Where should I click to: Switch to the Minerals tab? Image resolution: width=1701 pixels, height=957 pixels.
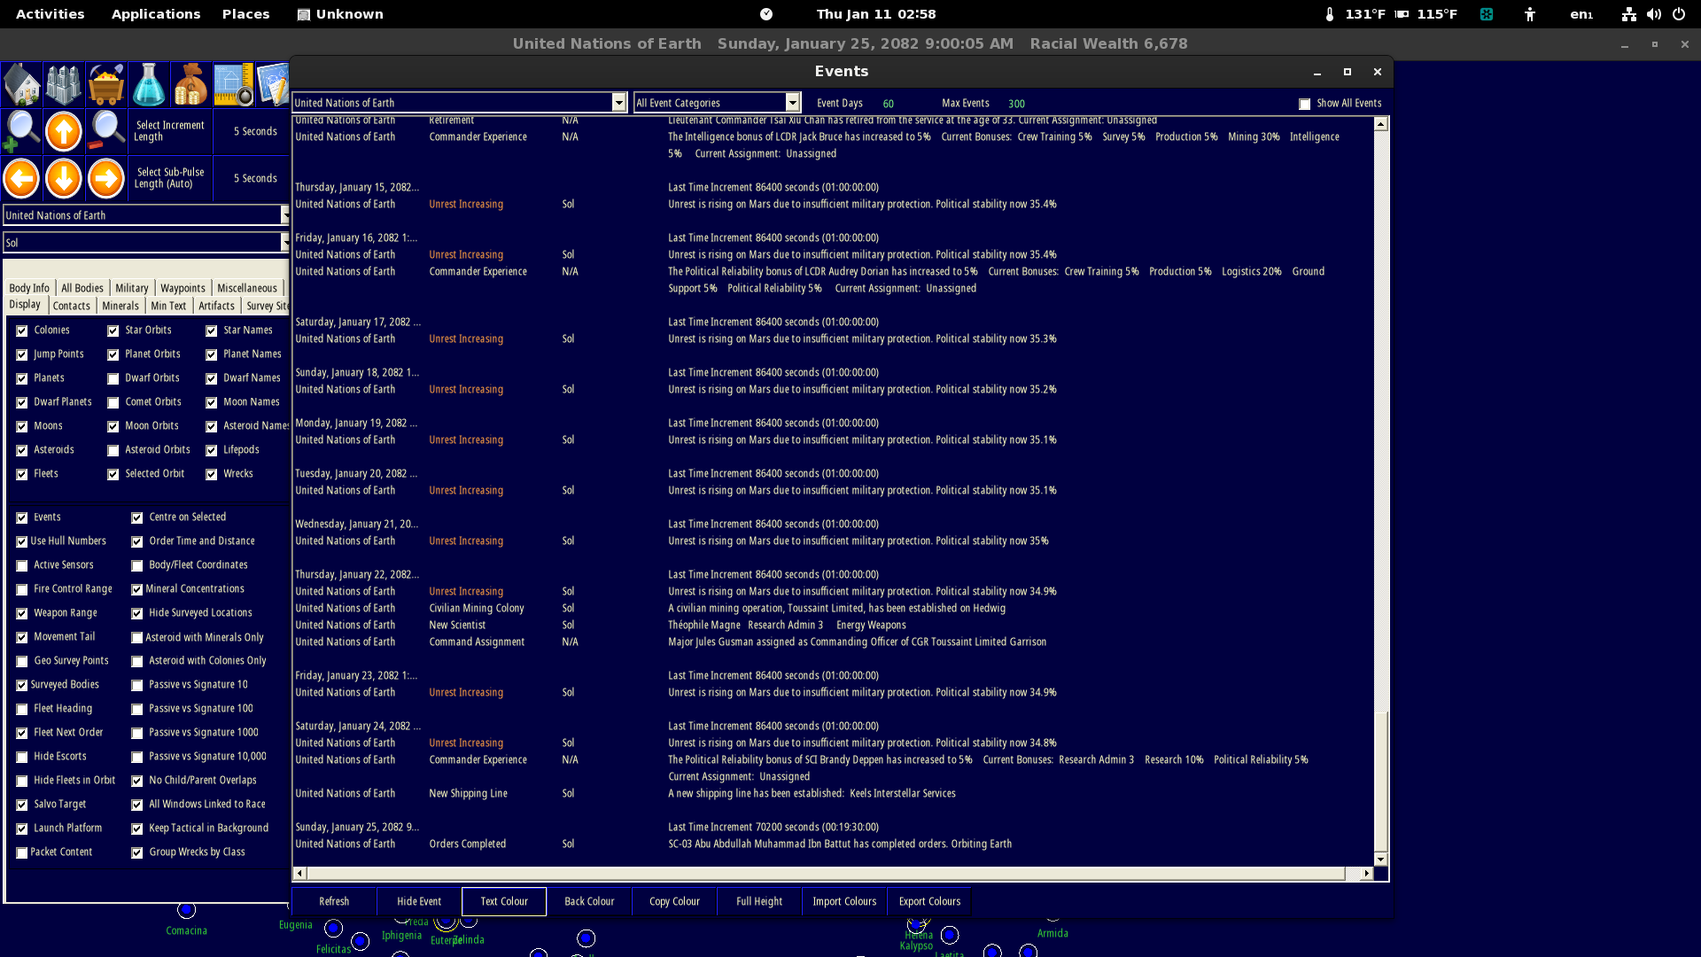120,306
